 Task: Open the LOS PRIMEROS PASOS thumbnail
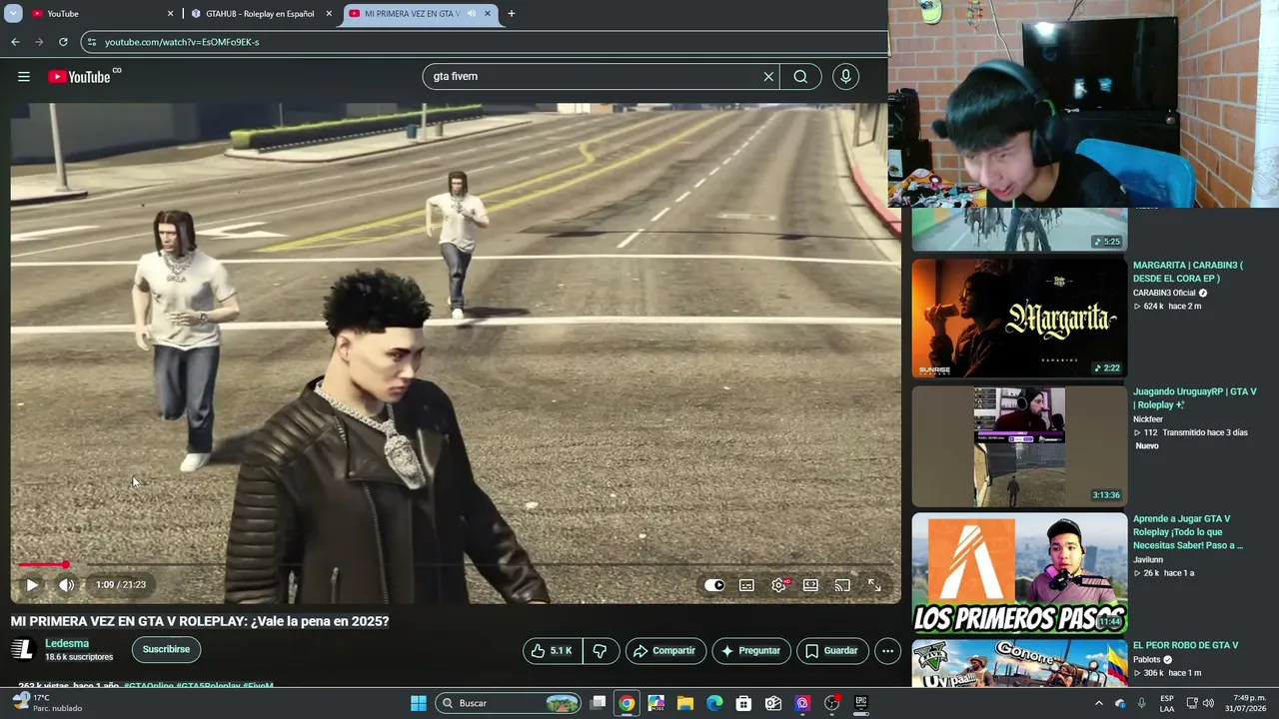tap(1019, 573)
